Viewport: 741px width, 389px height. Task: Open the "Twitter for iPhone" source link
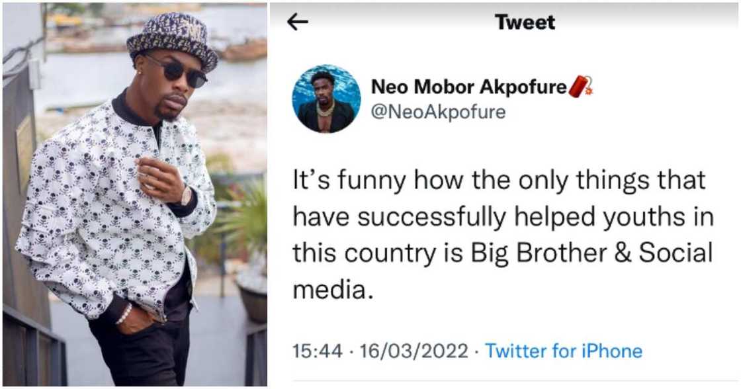click(x=564, y=351)
